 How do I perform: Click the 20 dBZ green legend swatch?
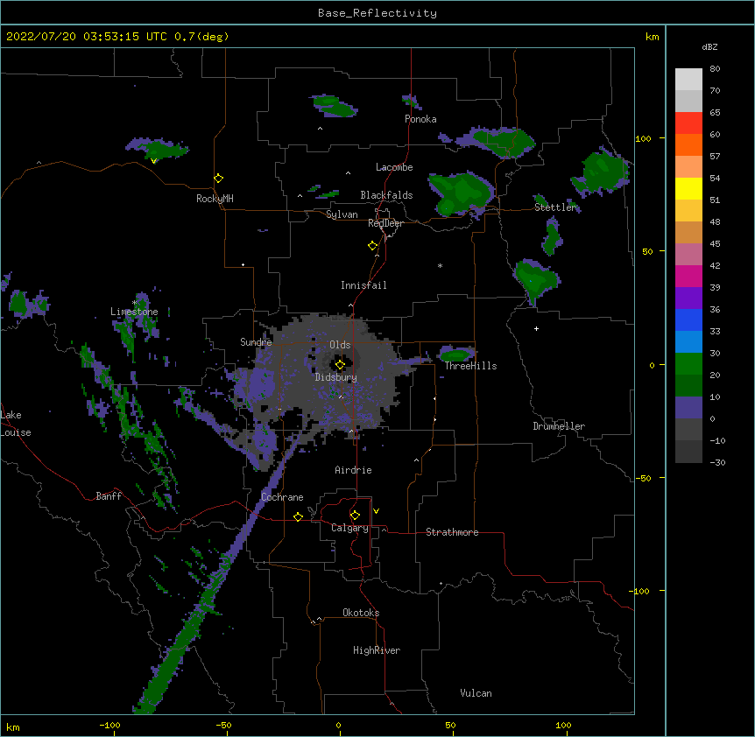click(x=688, y=364)
